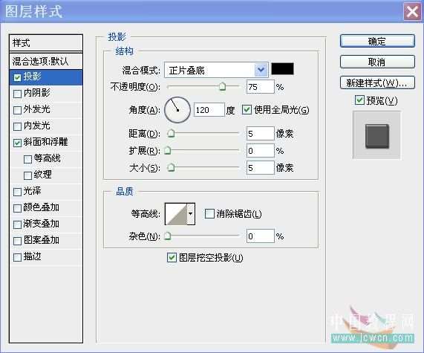
Task: Click the 取消 button
Action: pyautogui.click(x=377, y=62)
